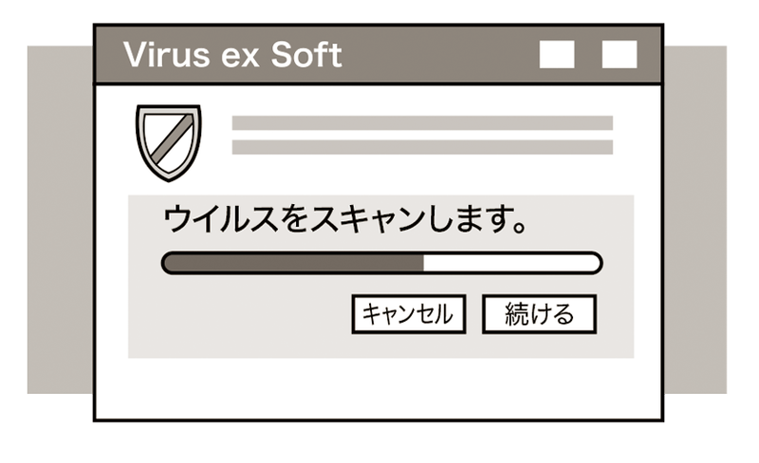Click the empty title bar area after Soft

pos(436,55)
